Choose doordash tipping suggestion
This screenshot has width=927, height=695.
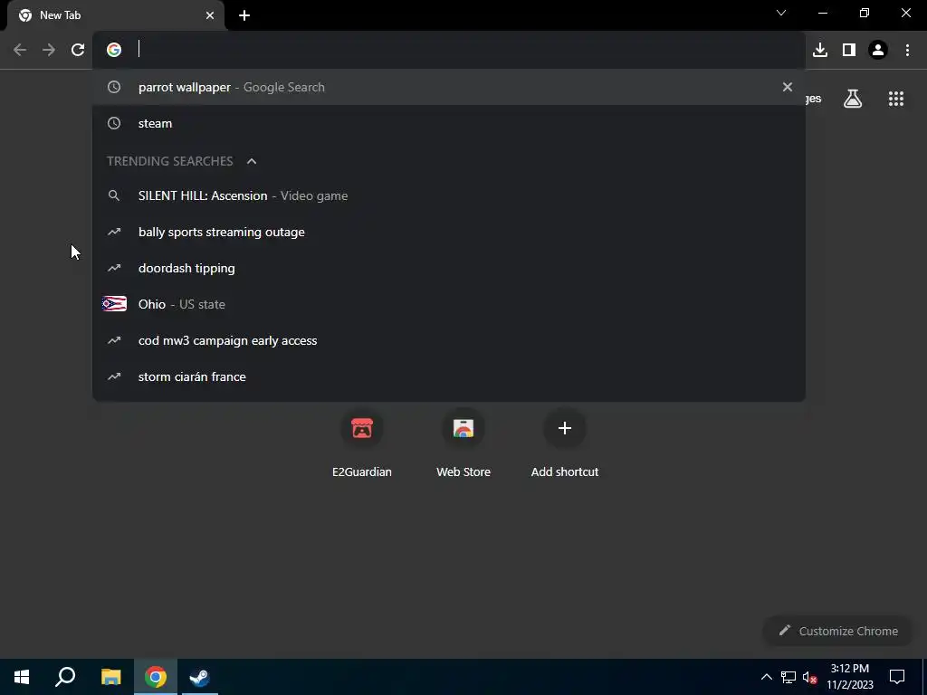pos(449,268)
